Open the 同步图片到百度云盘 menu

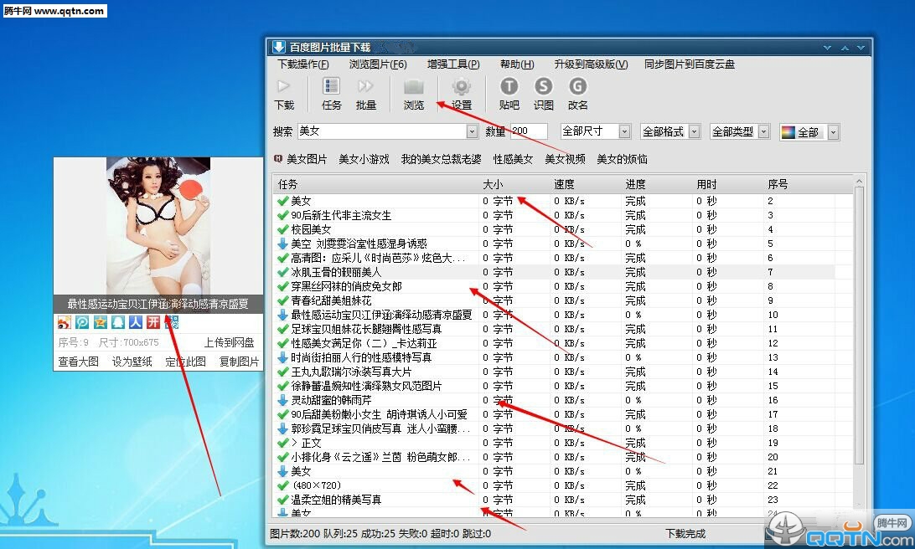point(689,64)
